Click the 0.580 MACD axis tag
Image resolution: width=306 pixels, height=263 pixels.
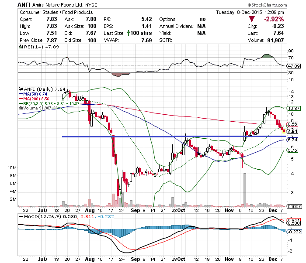click(294, 223)
